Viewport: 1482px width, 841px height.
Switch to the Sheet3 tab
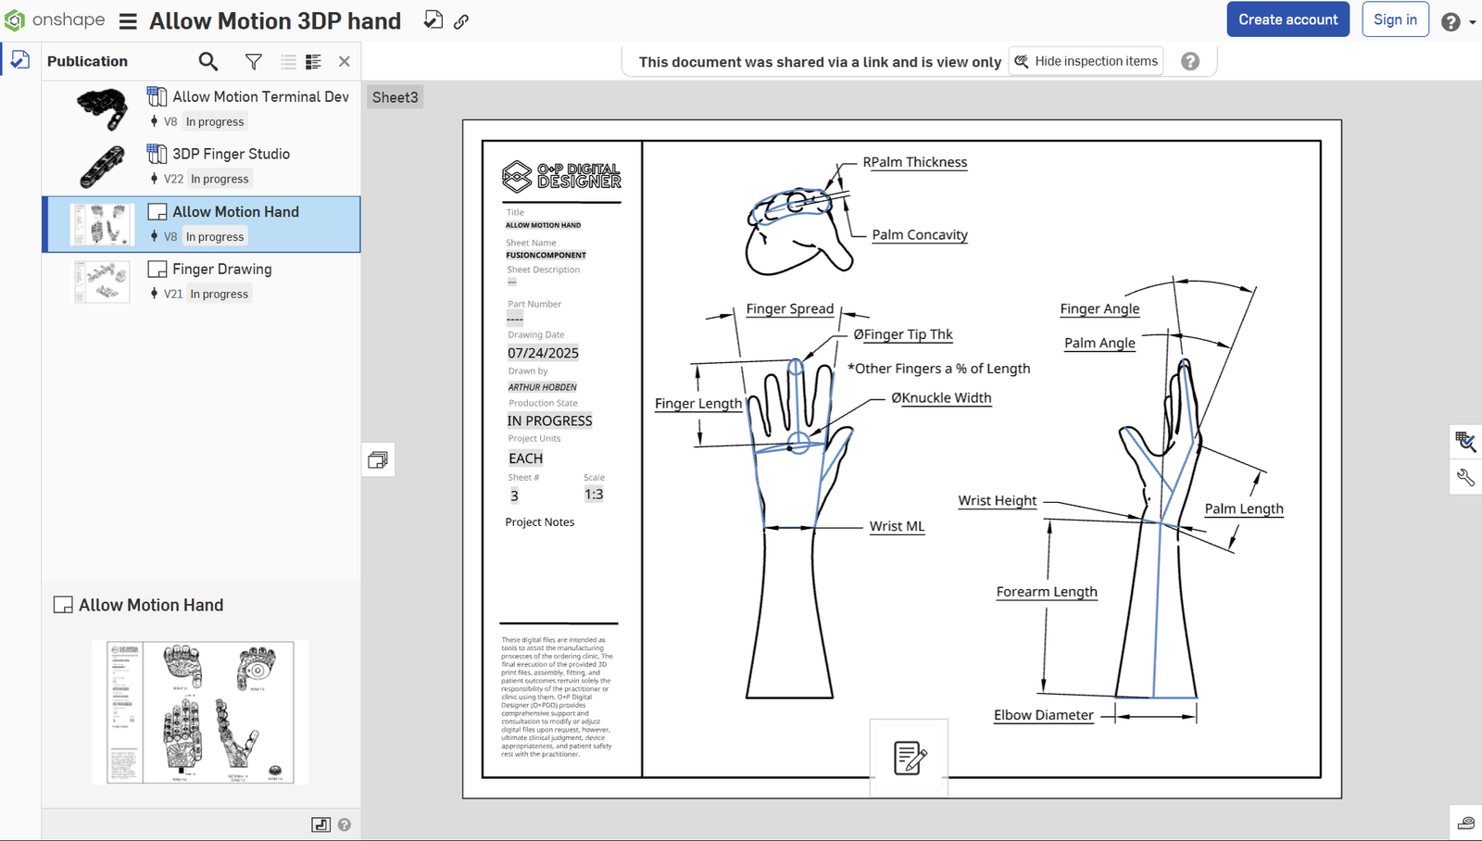395,96
